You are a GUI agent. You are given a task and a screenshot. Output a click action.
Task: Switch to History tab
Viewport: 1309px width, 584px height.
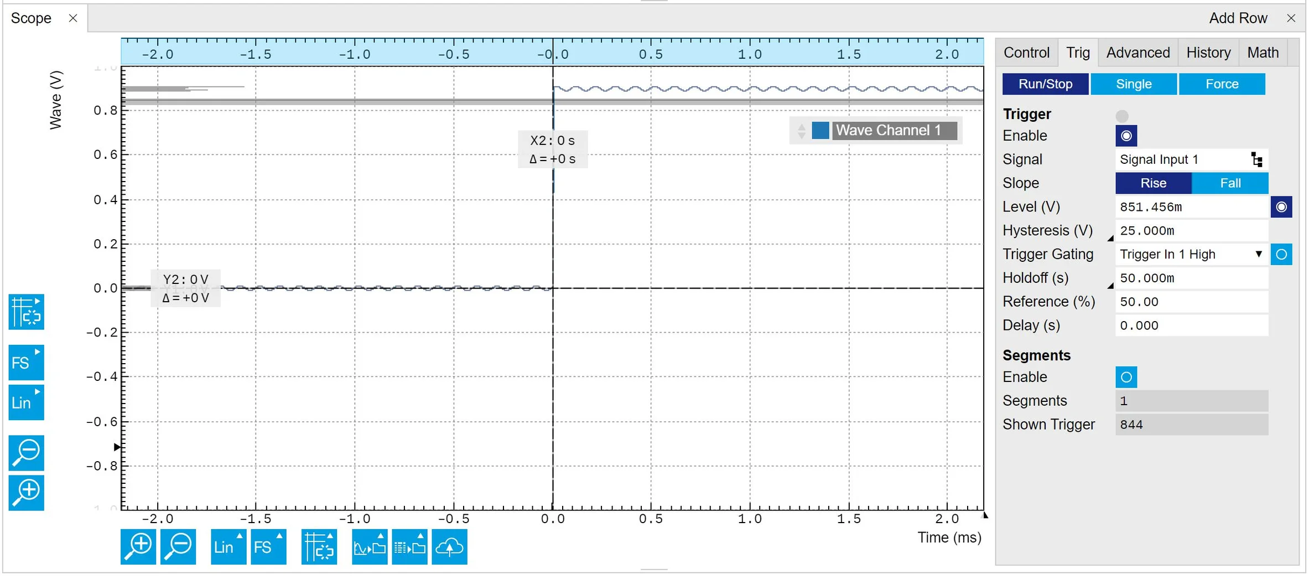coord(1208,53)
